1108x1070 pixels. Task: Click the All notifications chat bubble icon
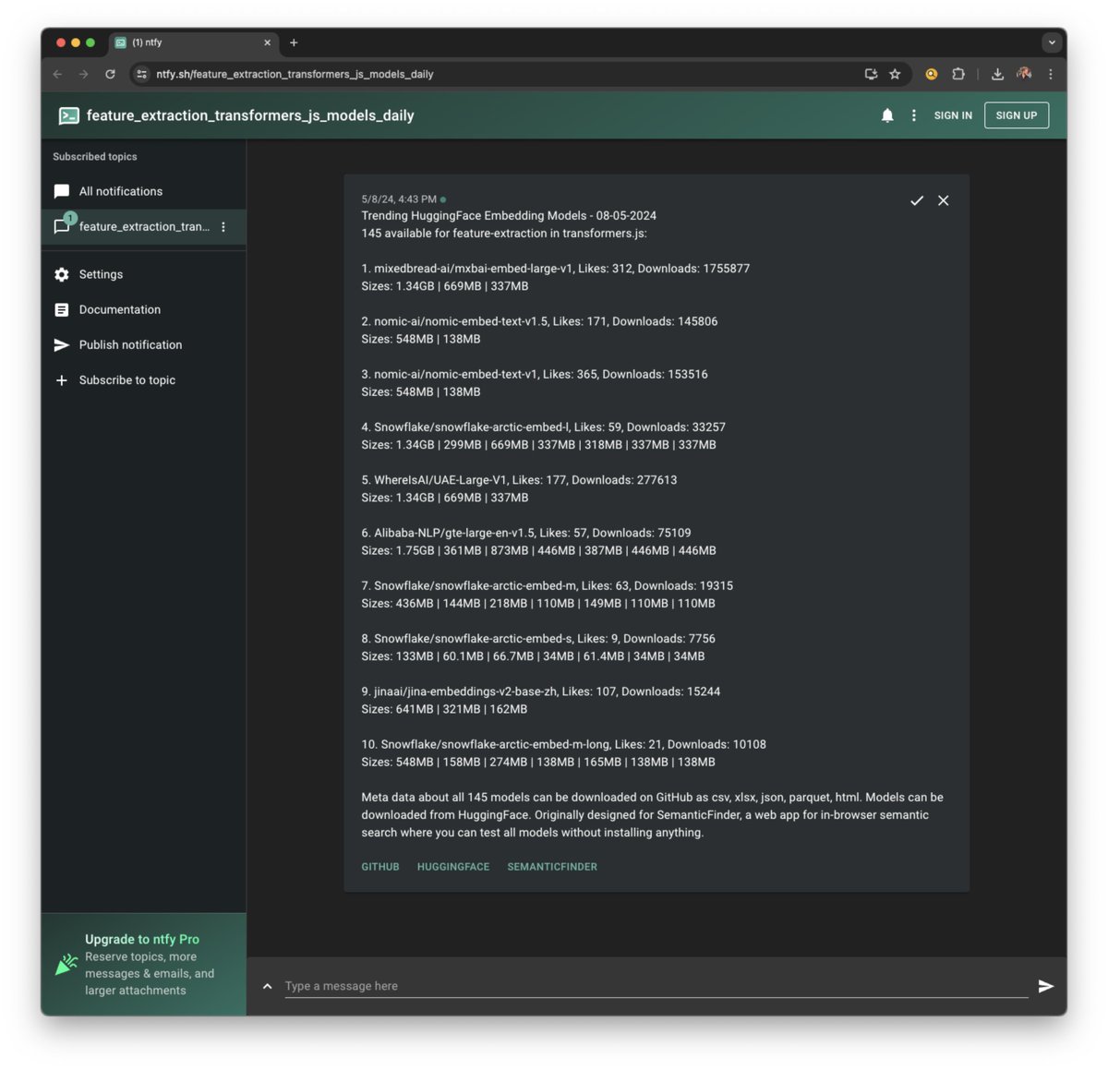(x=62, y=191)
